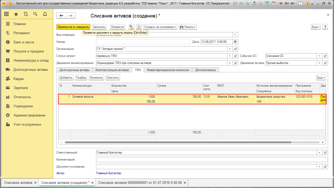Expand the Статья затрат dropdown
This screenshot has height=188, width=334.
(x=230, y=56)
